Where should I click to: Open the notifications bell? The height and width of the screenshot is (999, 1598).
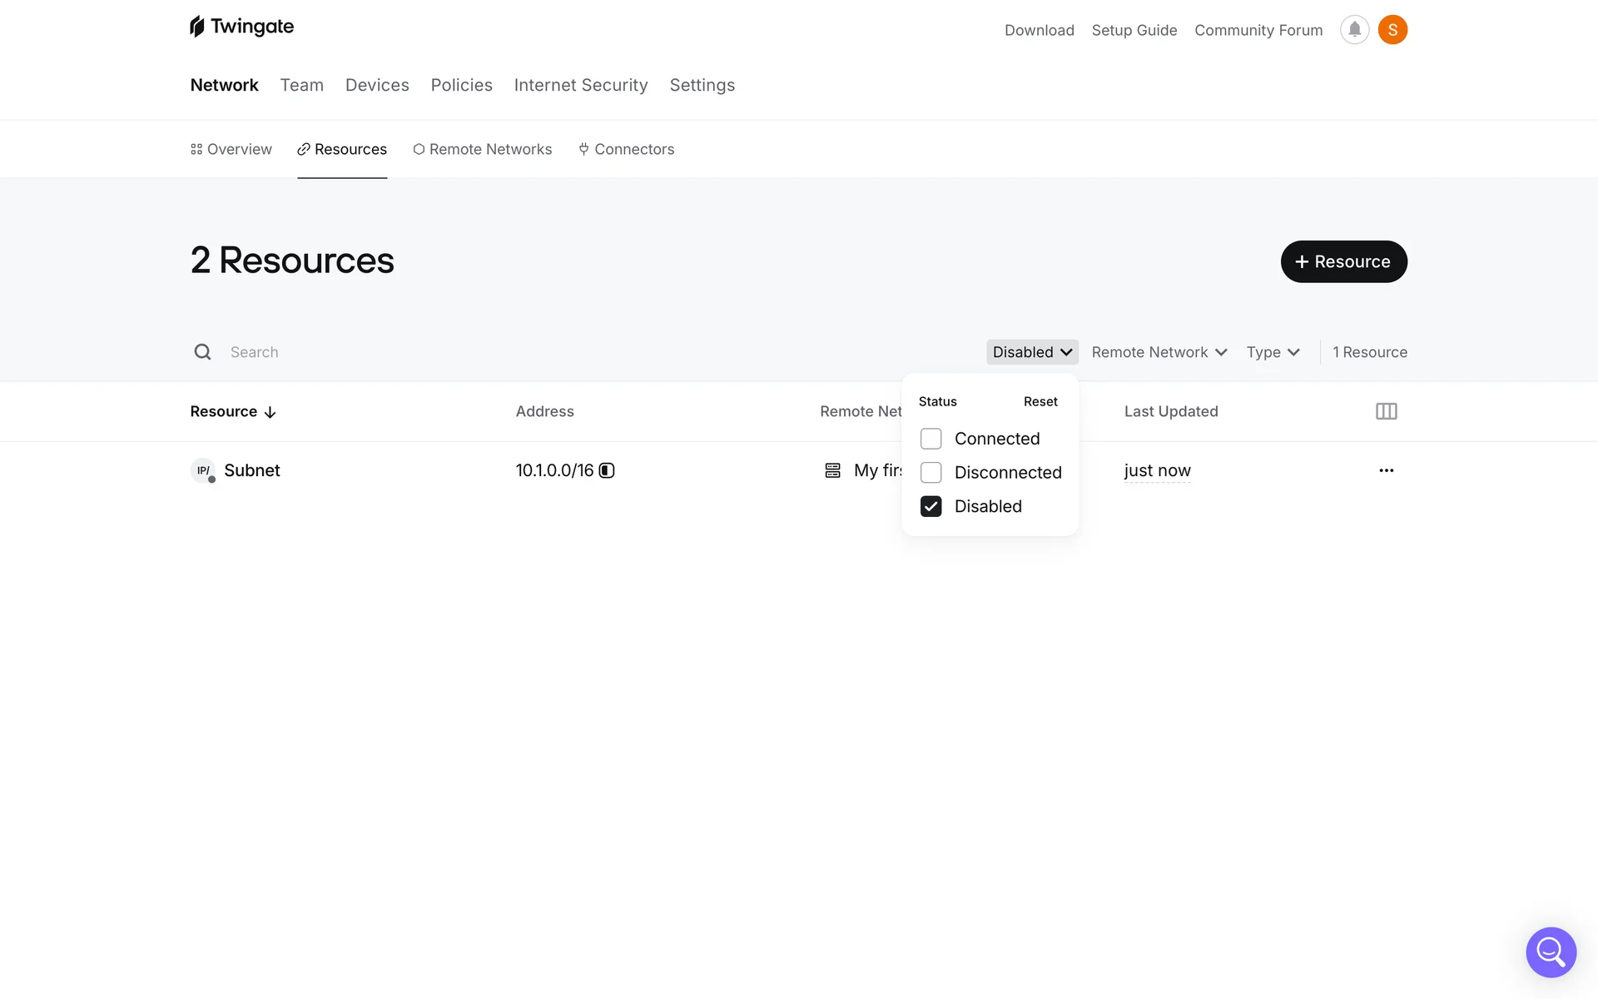click(1354, 30)
